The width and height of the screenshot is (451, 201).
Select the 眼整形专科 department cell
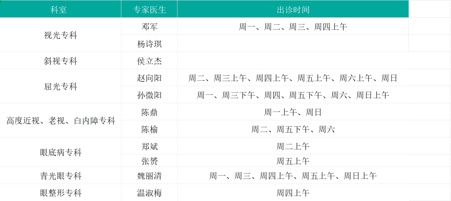pyautogui.click(x=60, y=193)
